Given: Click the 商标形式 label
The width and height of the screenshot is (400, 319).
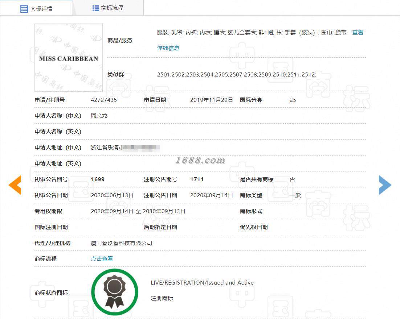Looking at the screenshot, I should click(x=251, y=211).
